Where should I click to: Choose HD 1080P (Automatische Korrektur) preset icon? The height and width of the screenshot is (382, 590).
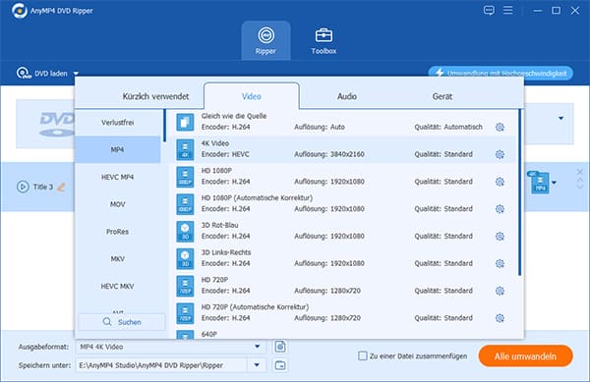click(x=185, y=204)
